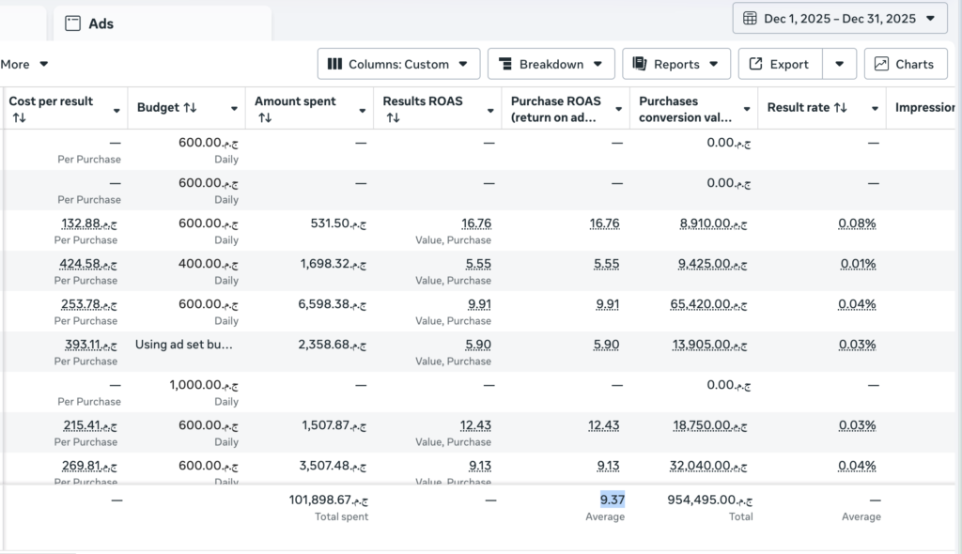This screenshot has width=962, height=554.
Task: Sort by Budget using arrows icon
Action: click(x=190, y=107)
